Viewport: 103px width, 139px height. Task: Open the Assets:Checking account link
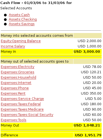click(23, 19)
